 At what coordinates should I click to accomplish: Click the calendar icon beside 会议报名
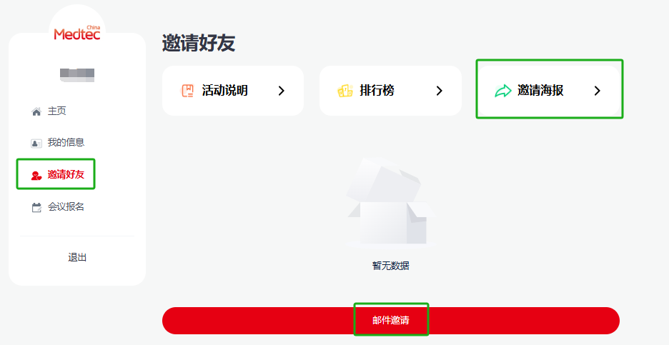36,208
